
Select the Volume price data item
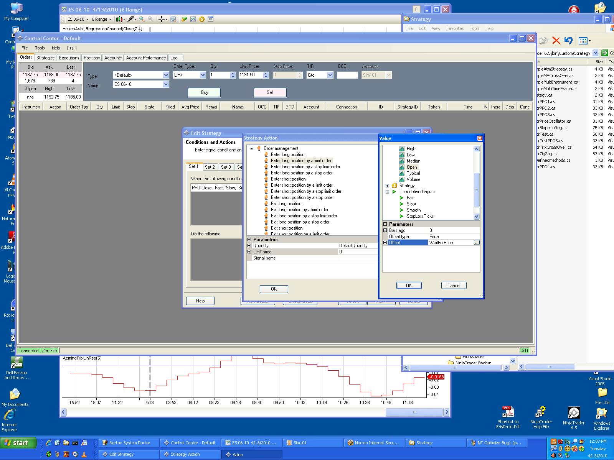pos(413,179)
